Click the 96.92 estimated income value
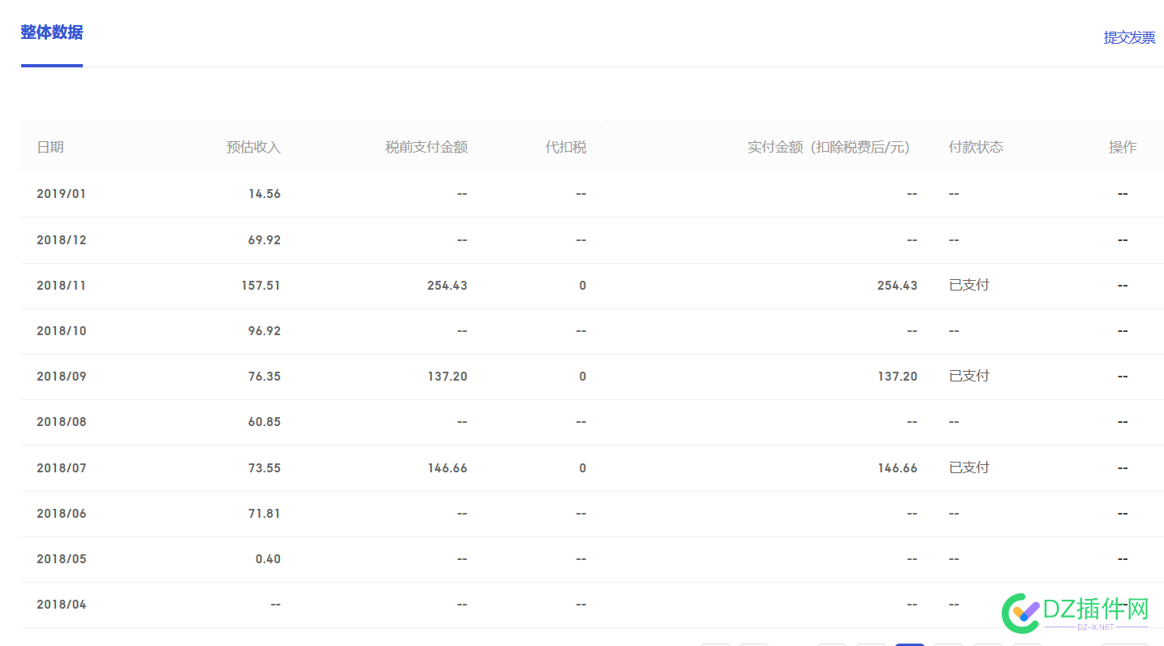Viewport: 1164px width, 646px height. (265, 331)
